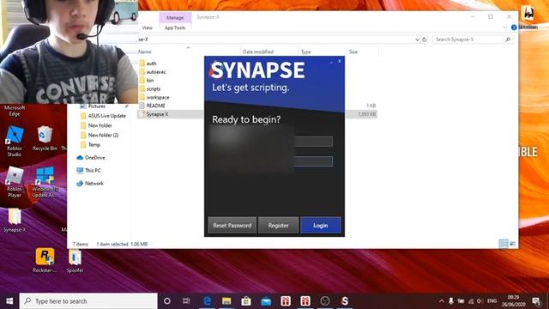This screenshot has height=309, width=549.
Task: Sort files by Date modified column
Action: coord(258,51)
